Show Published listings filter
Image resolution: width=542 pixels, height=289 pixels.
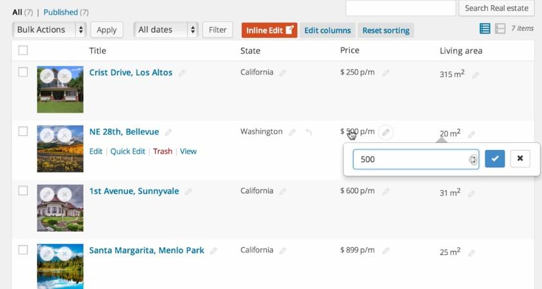tap(61, 12)
